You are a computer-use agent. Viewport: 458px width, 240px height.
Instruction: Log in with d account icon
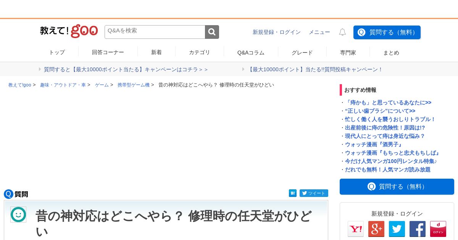tap(438, 229)
